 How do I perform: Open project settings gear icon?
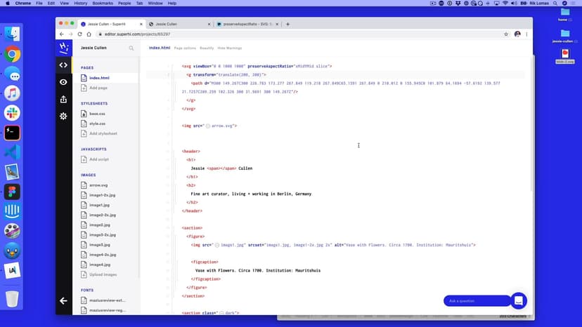coord(63,116)
